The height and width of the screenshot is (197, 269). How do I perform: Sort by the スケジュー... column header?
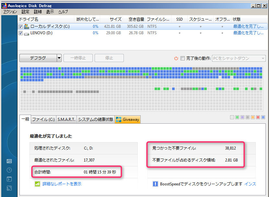pos(200,19)
